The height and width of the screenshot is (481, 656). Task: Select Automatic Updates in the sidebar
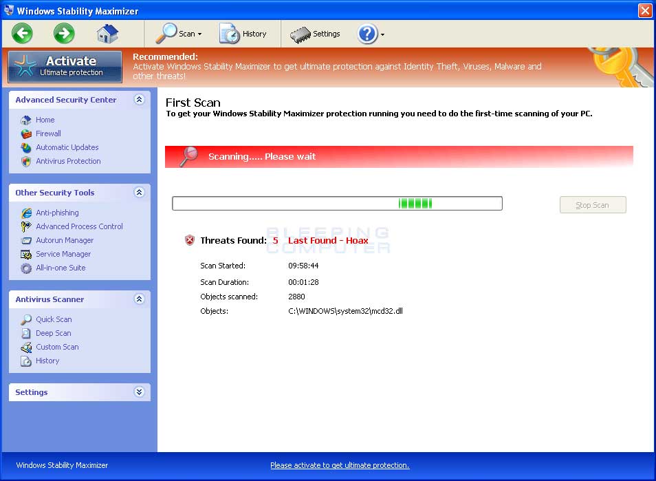point(67,147)
